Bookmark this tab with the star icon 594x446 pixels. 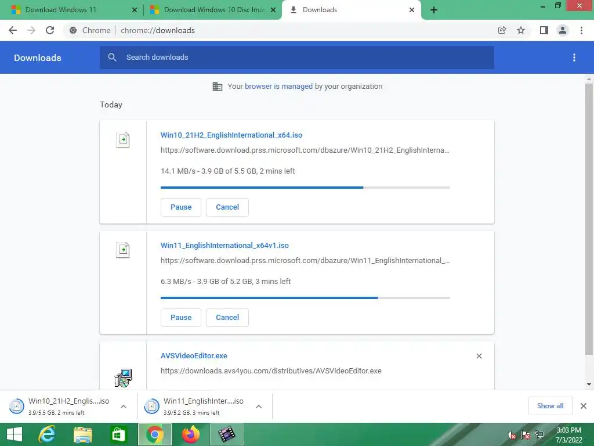(x=521, y=30)
